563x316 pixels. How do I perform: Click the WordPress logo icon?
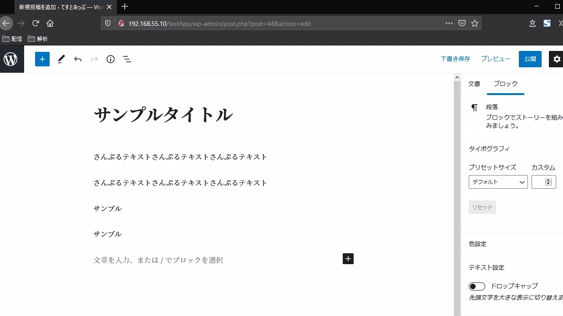[10, 59]
